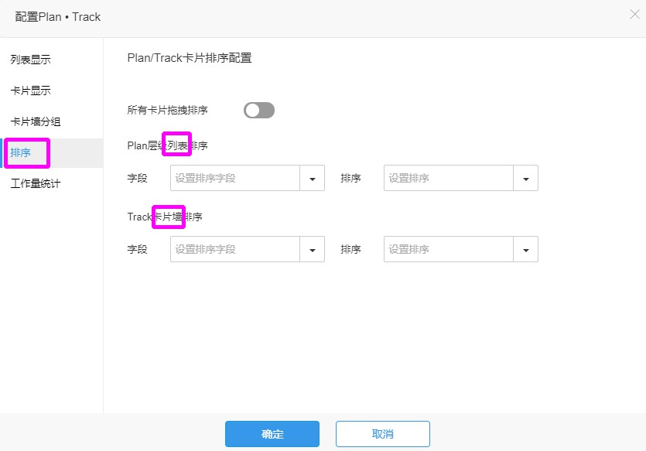646x451 pixels.
Task: Click the 配置Plan • Track dialog title
Action: coord(58,16)
